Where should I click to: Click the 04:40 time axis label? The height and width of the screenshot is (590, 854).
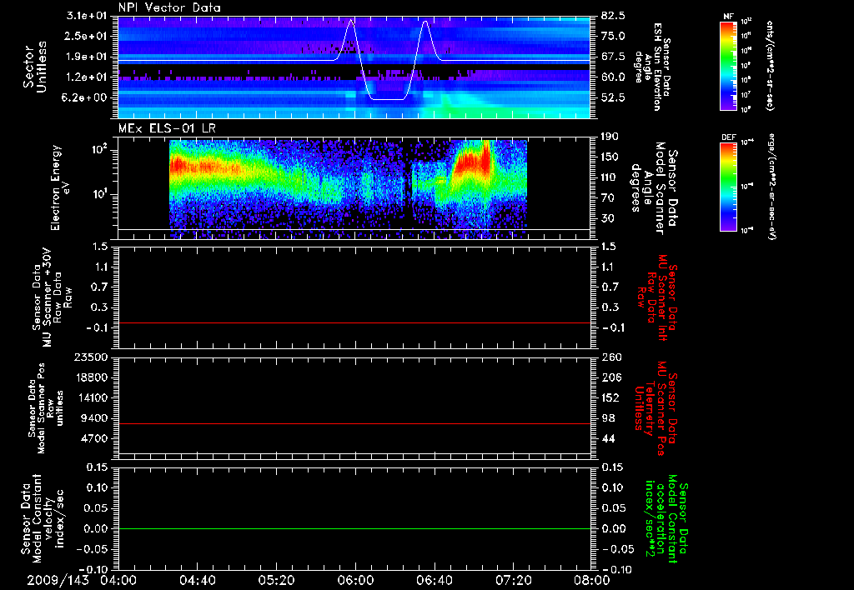(197, 580)
